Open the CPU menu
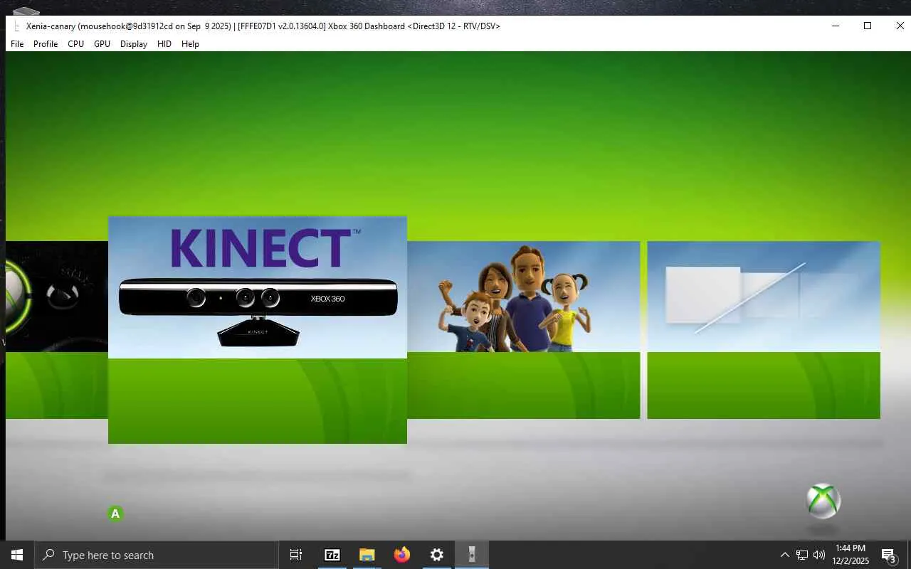Viewport: 911px width, 569px height. [75, 44]
